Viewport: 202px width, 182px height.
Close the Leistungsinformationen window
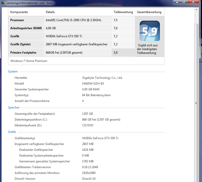tap(193, 2)
